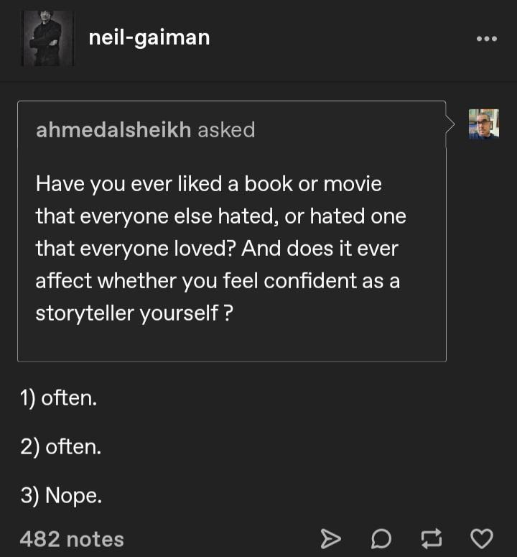This screenshot has height=557, width=517.
Task: Visit the neil-gaiman blog name link
Action: (x=149, y=37)
